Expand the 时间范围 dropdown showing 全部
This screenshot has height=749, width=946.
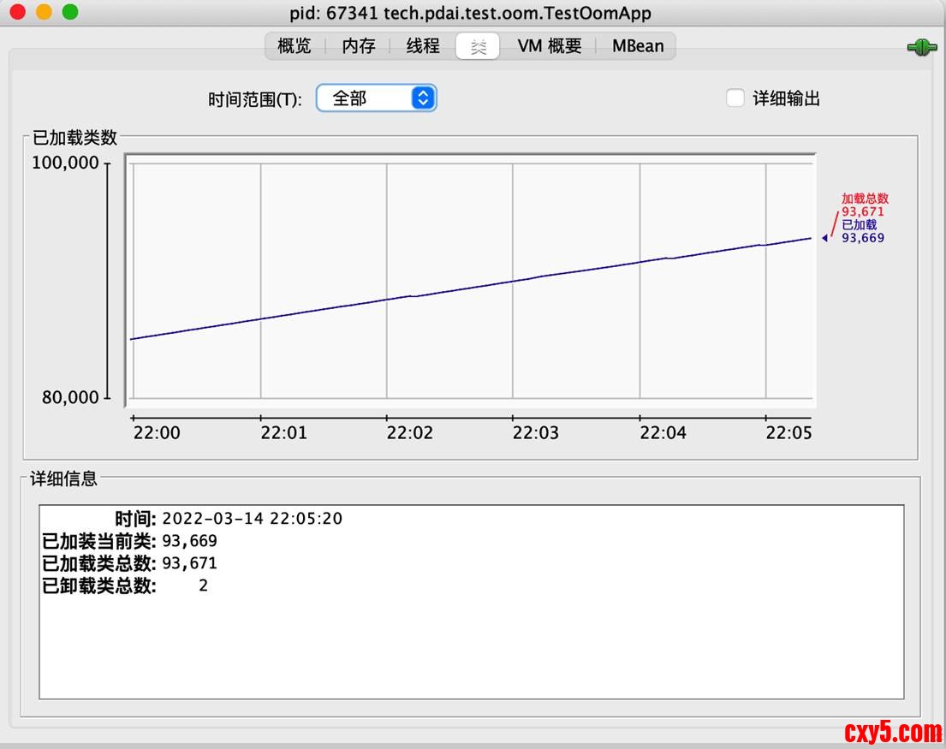pos(377,98)
